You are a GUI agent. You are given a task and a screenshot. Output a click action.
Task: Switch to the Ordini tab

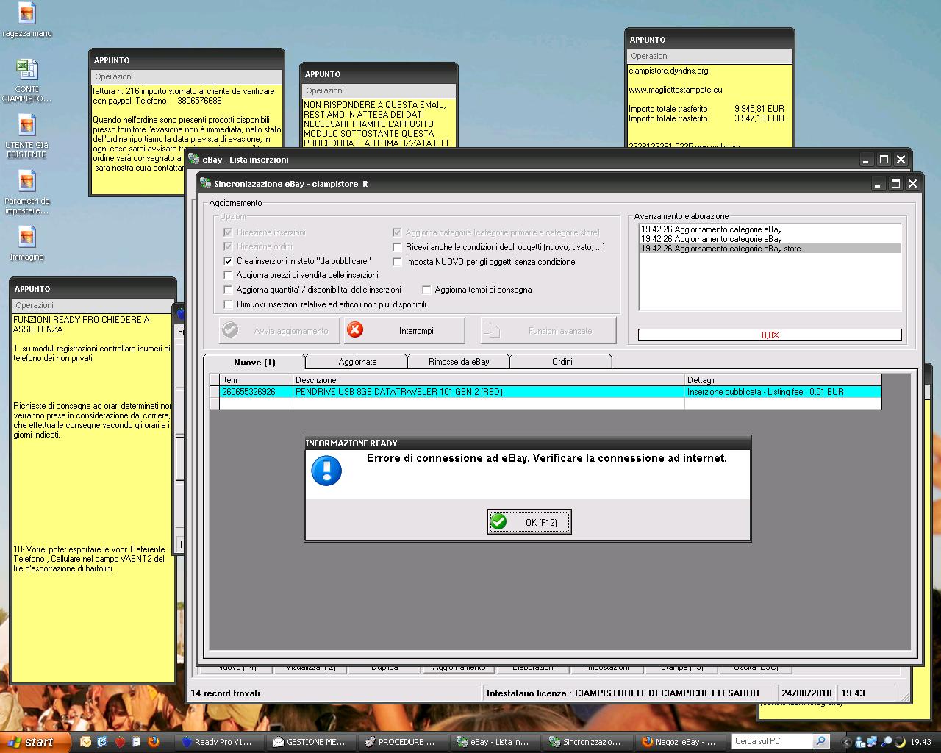click(562, 362)
